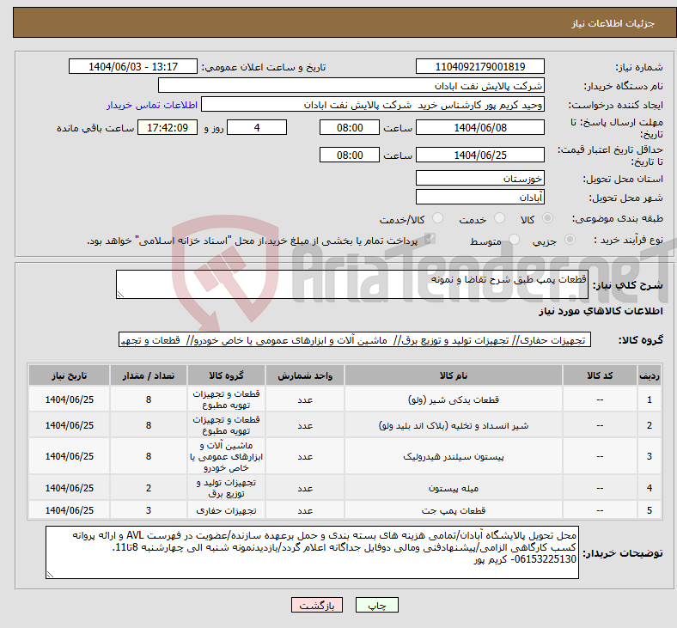
Task: Click the price validity hour 08:00 field
Action: click(x=350, y=155)
